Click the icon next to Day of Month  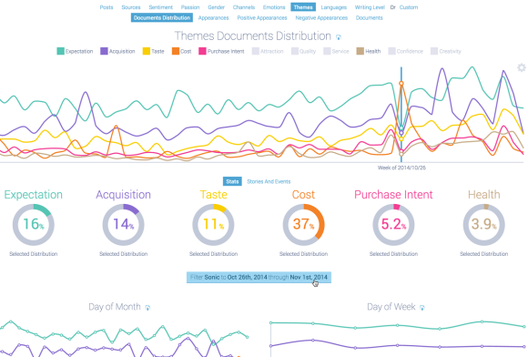pos(147,308)
